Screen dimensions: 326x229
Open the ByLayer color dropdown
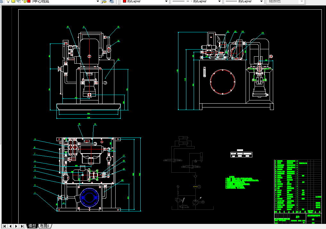(166, 2)
